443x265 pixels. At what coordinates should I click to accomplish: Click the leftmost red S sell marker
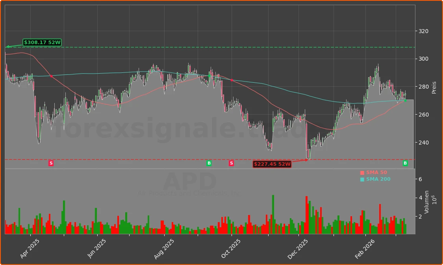tap(51, 163)
